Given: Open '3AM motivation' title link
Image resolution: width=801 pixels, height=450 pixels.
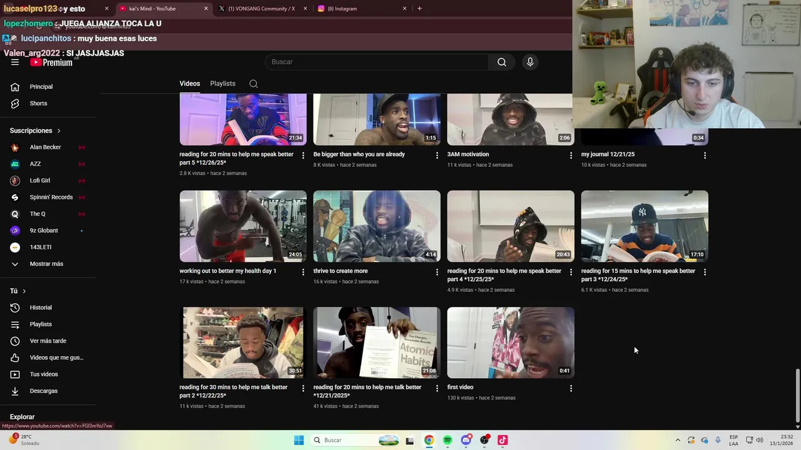Looking at the screenshot, I should (468, 154).
